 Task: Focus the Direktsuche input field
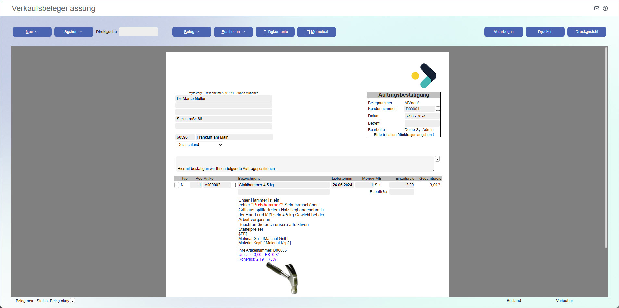pyautogui.click(x=138, y=32)
